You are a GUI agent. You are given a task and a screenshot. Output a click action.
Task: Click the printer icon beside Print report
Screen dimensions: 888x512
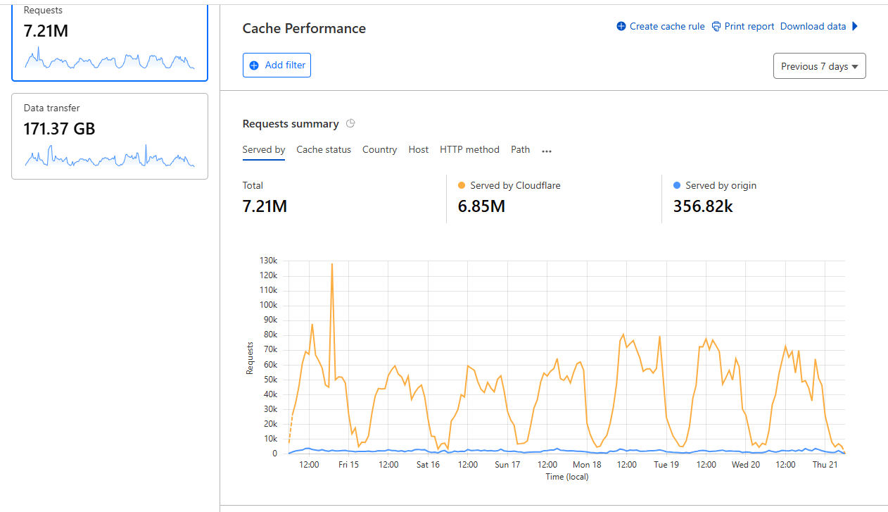[x=716, y=26]
